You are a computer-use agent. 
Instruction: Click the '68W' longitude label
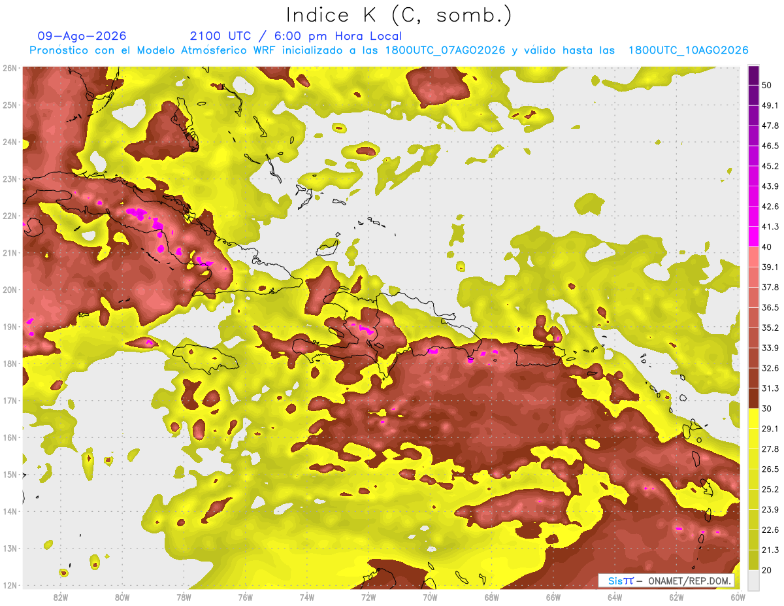(x=492, y=598)
